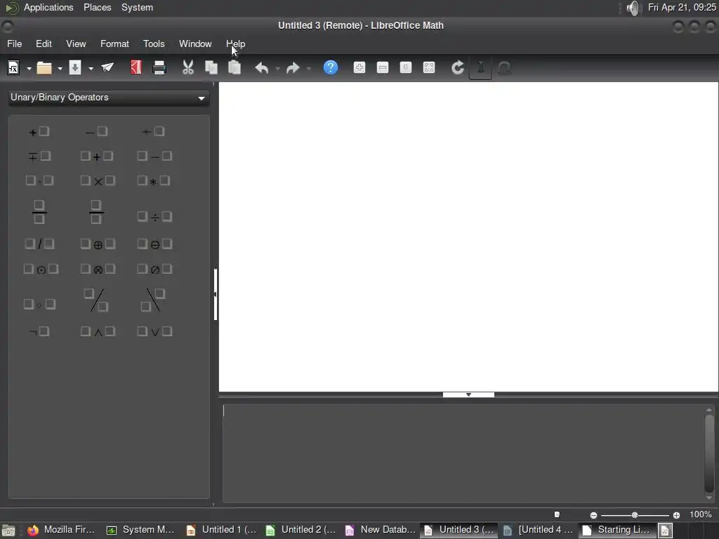The height and width of the screenshot is (539, 719).
Task: Open the View menu
Action: pos(76,44)
